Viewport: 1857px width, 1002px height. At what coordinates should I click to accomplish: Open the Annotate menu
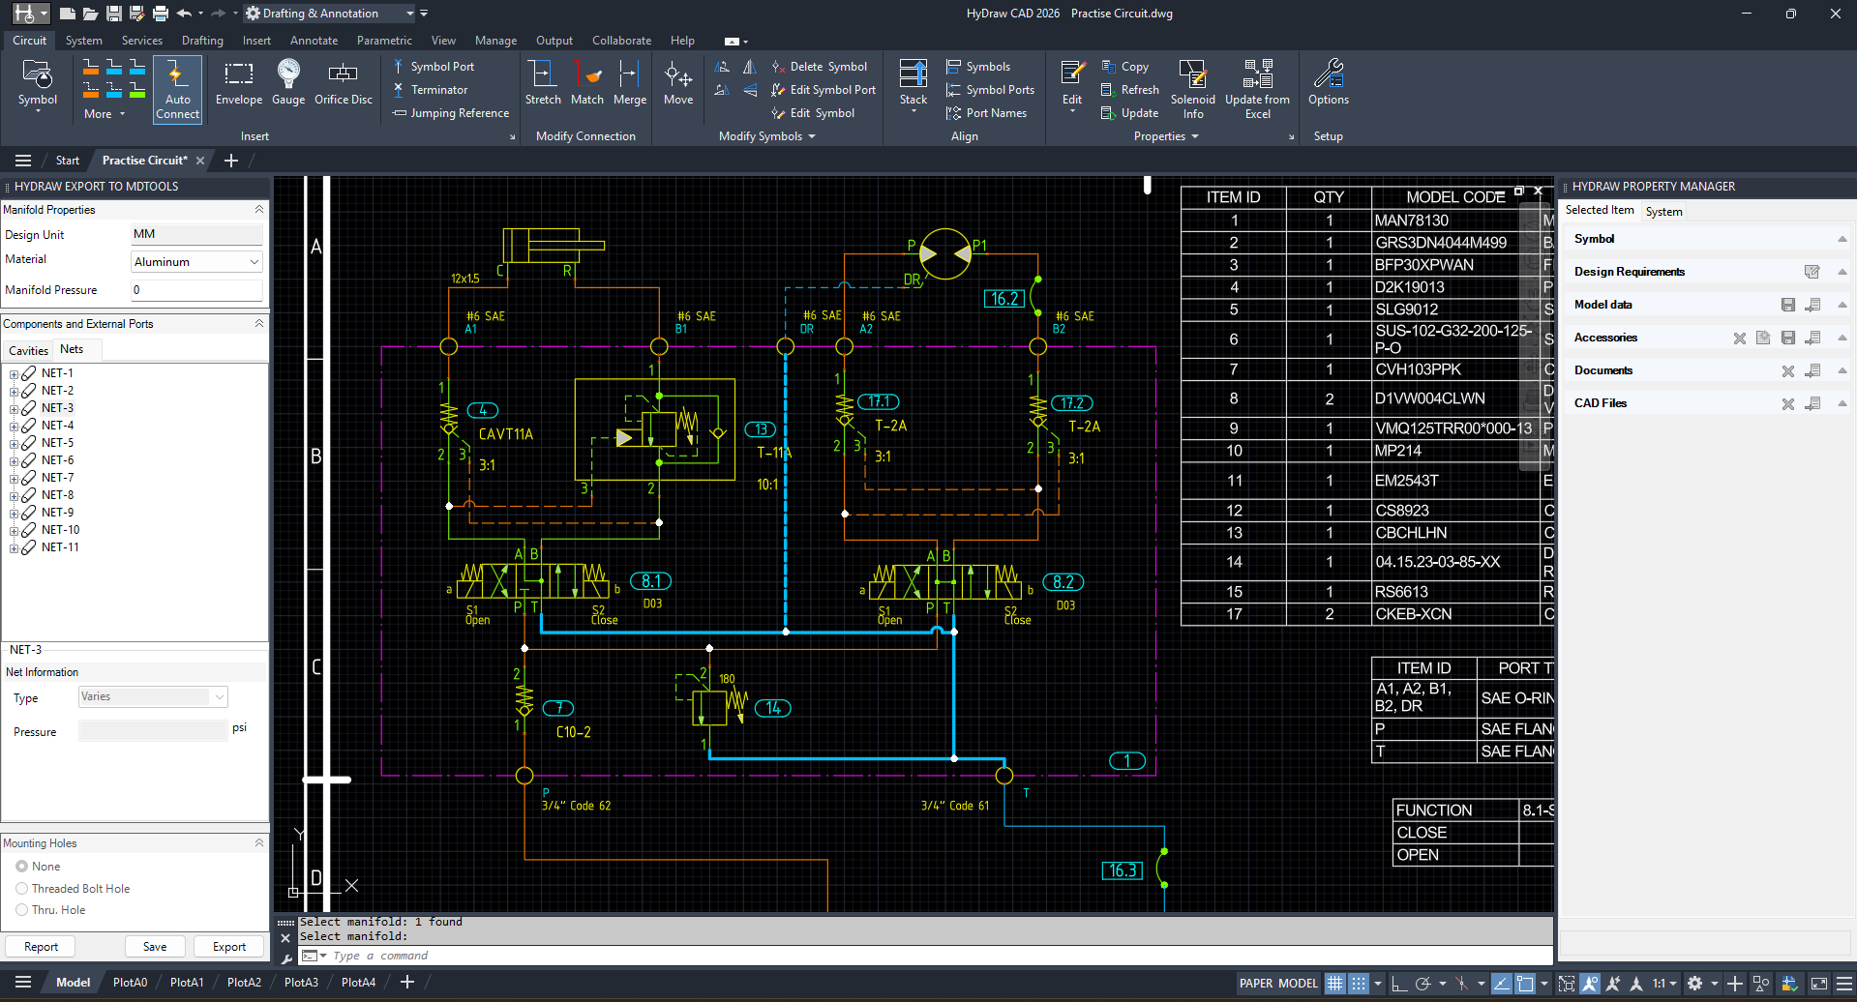[314, 41]
